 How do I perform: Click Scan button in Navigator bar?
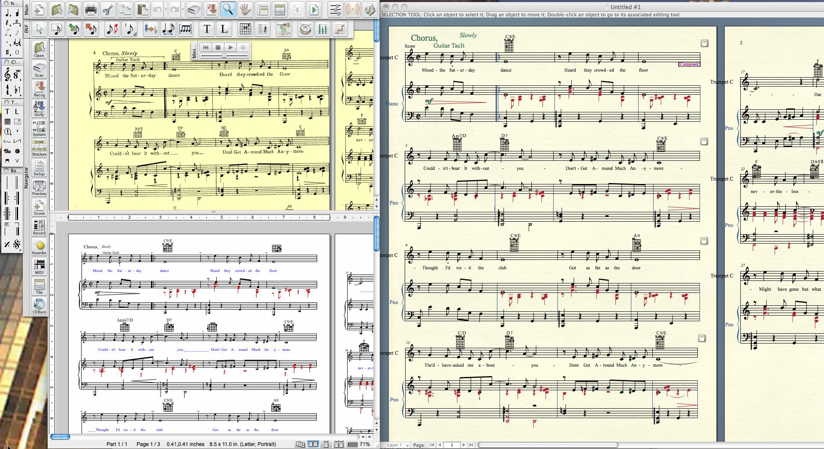[x=39, y=69]
